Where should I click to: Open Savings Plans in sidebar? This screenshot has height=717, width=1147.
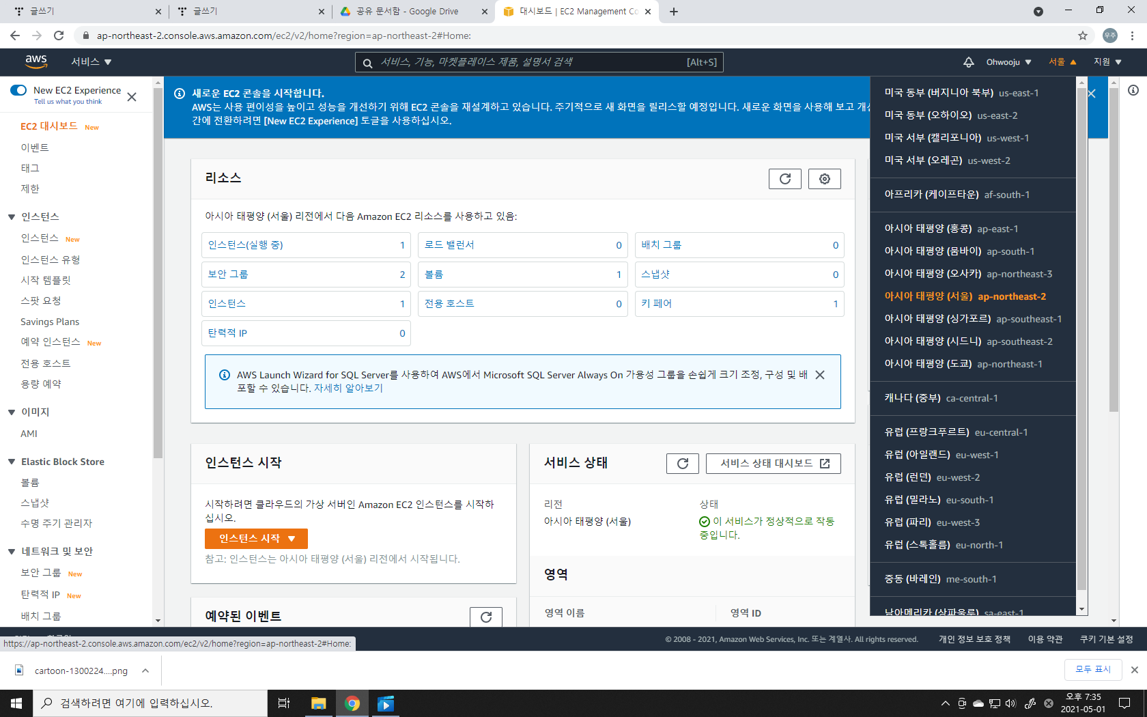50,322
